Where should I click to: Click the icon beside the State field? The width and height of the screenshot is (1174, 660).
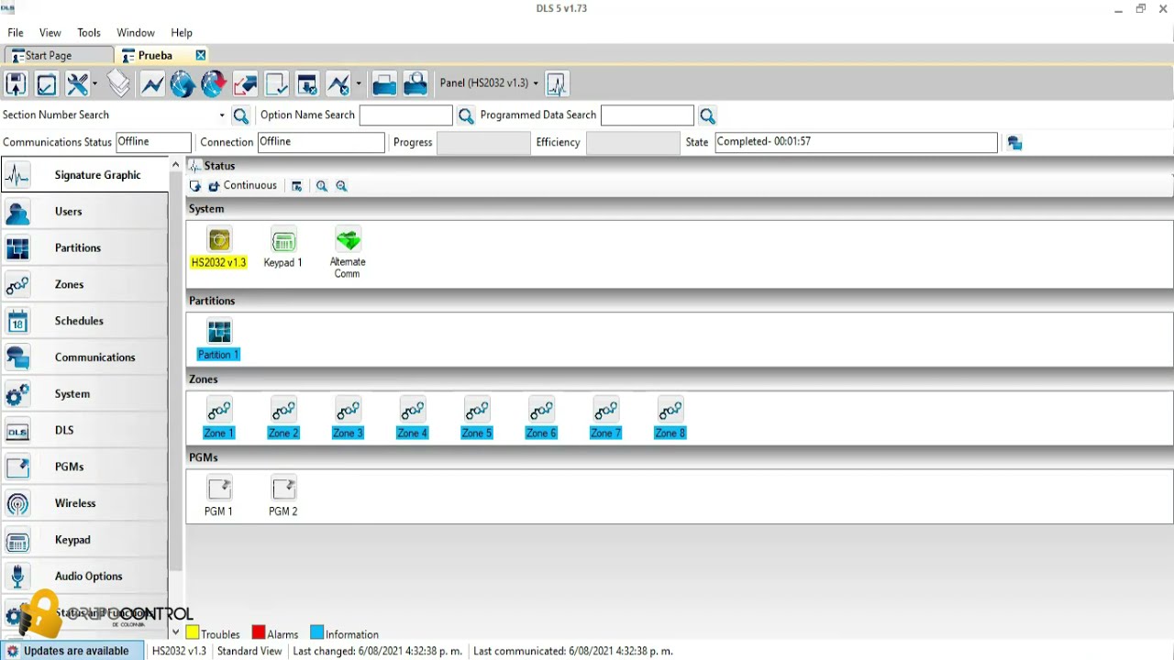click(1014, 143)
